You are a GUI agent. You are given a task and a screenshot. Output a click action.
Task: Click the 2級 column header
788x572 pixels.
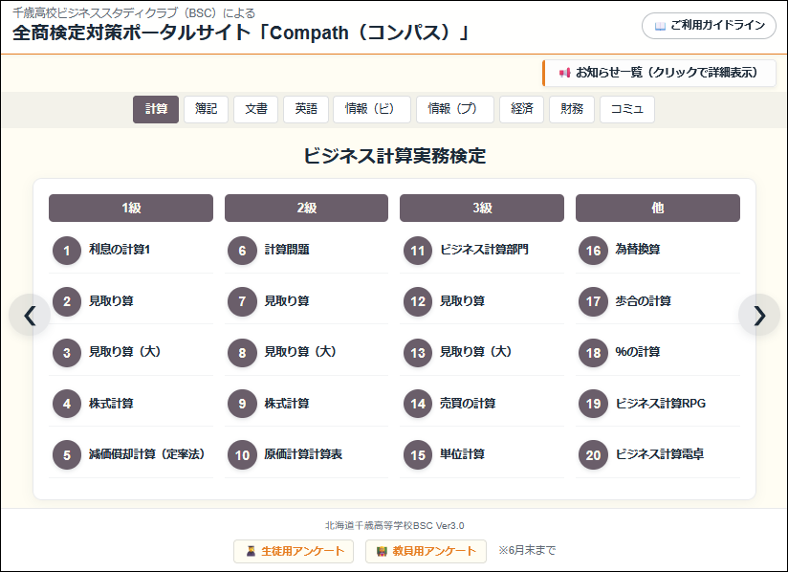(306, 209)
